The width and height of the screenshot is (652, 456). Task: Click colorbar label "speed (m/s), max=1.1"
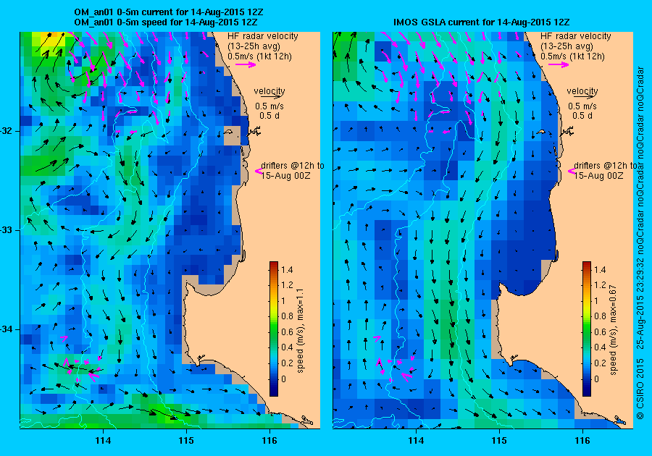click(x=300, y=331)
